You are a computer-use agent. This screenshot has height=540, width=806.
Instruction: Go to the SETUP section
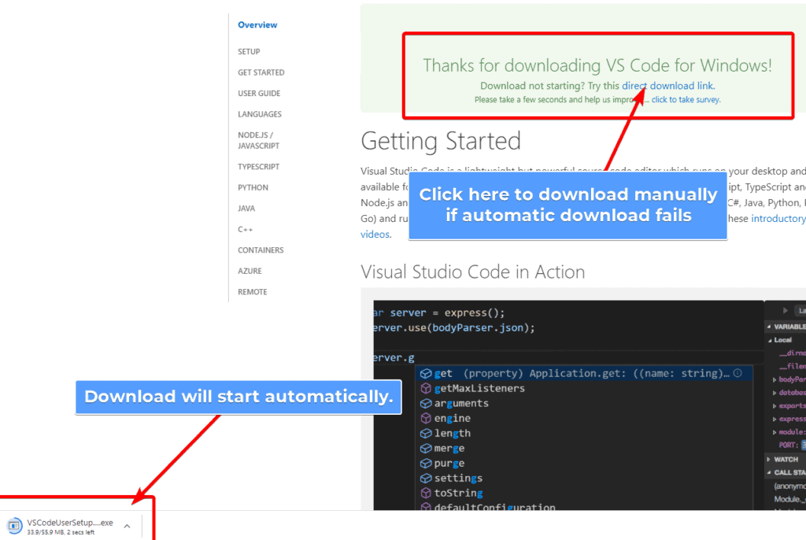[x=249, y=51]
